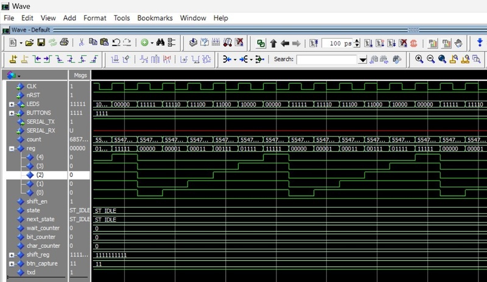Click the Run simulation icon
The image size is (487, 282).
point(368,43)
